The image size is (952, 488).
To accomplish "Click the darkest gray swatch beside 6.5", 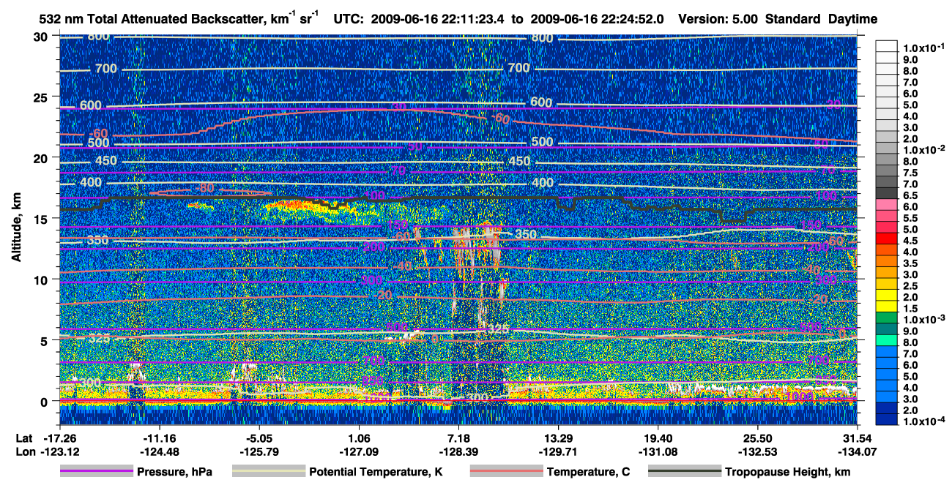I will pyautogui.click(x=887, y=193).
